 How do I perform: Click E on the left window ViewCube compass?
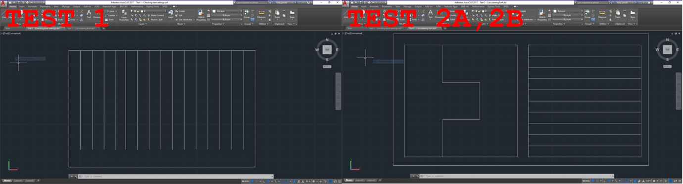click(337, 50)
